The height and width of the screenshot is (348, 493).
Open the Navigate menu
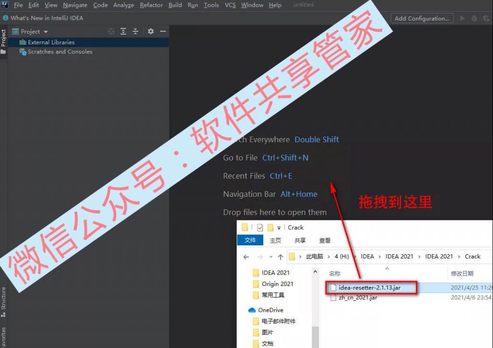tap(75, 5)
